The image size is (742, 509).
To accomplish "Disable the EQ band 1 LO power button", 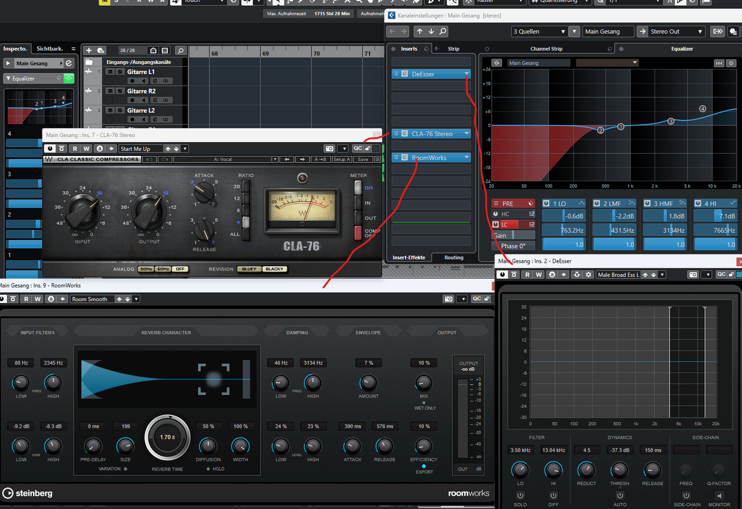I will 547,203.
